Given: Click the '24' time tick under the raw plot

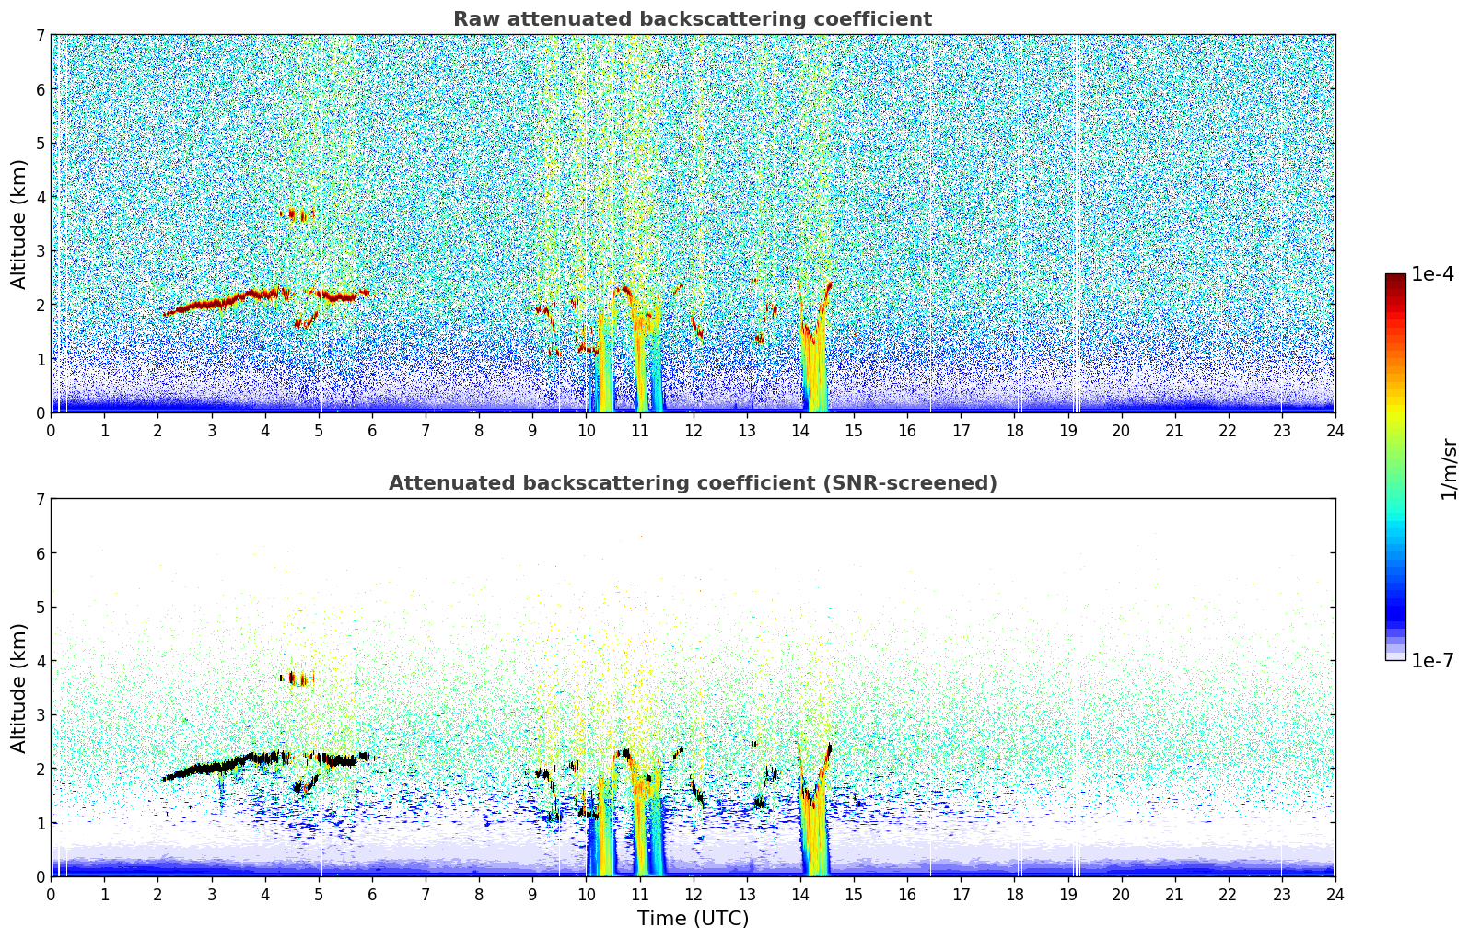Looking at the screenshot, I should pos(1335,430).
